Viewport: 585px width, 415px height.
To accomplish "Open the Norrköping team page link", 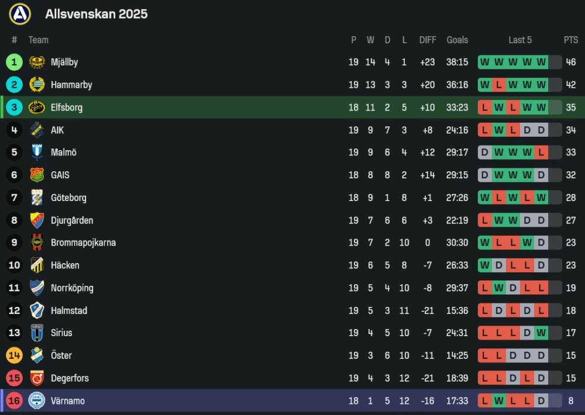I will [x=72, y=288].
